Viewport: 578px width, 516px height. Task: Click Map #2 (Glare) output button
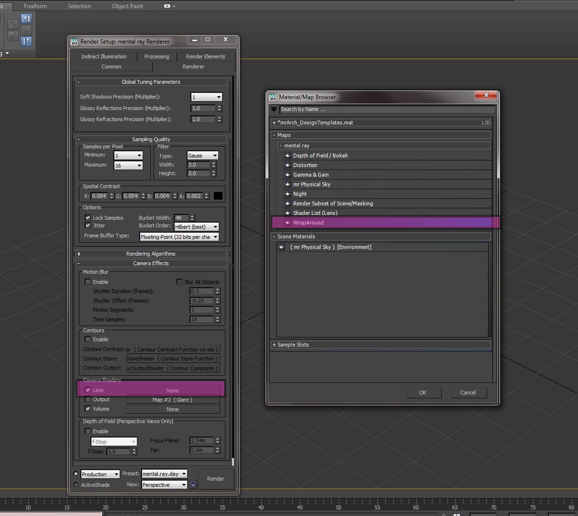(x=173, y=400)
